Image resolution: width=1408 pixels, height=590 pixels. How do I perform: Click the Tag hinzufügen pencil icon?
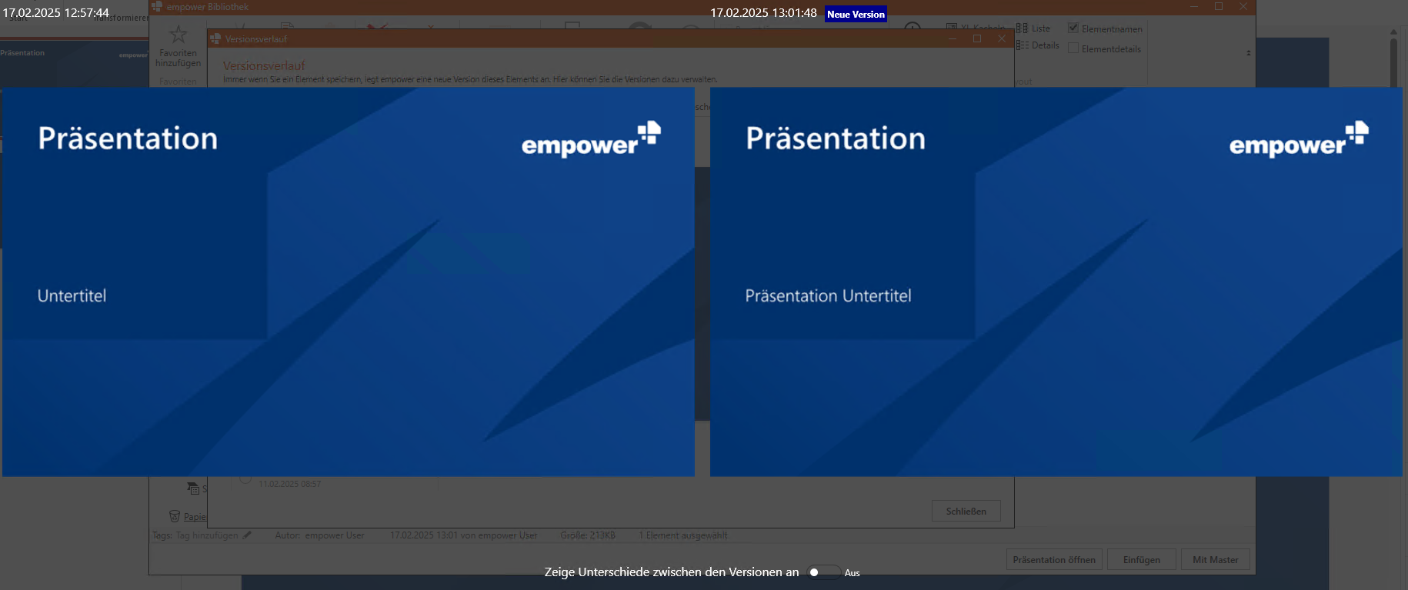(x=247, y=535)
